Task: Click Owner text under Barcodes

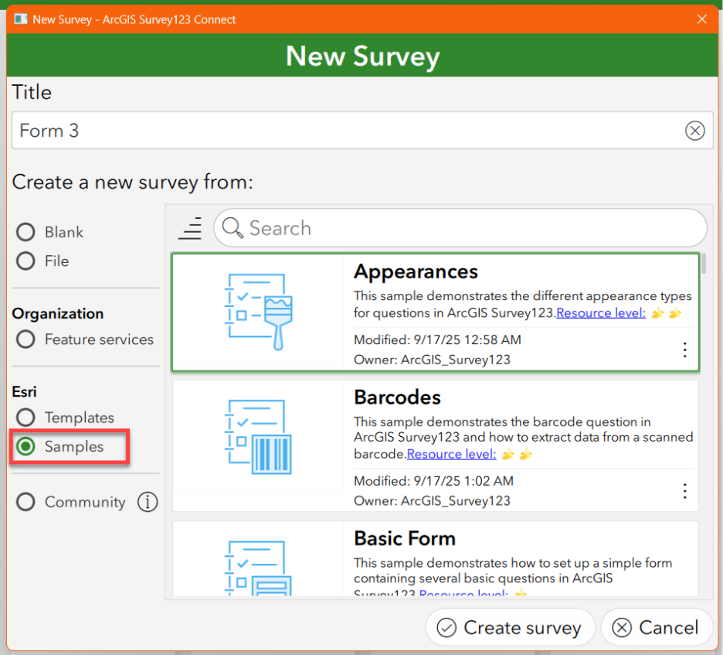Action: coord(432,501)
